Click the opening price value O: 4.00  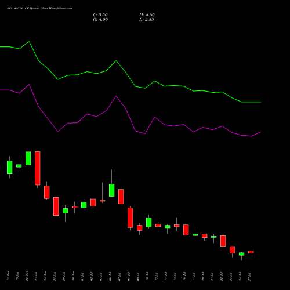pyautogui.click(x=100, y=20)
